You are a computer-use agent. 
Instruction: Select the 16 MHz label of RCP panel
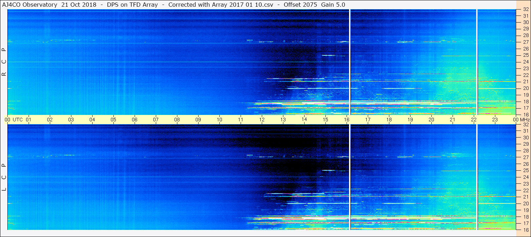point(526,115)
